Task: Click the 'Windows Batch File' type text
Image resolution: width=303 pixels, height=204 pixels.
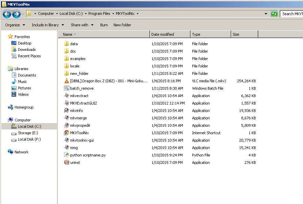Action: point(208,88)
